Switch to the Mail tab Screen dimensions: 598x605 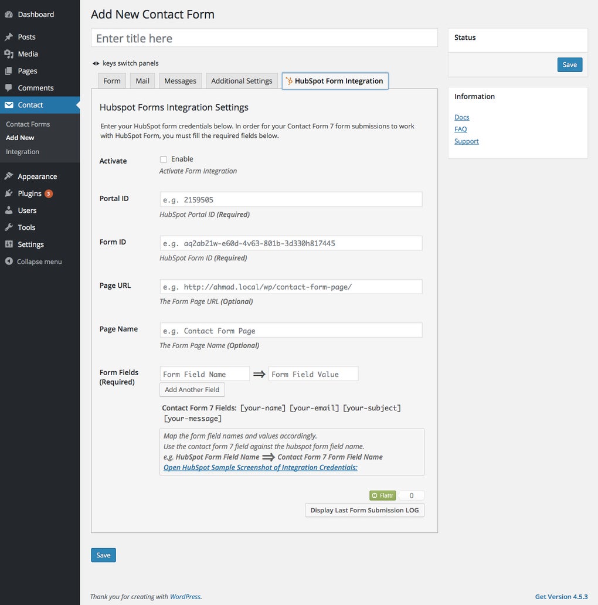click(x=142, y=80)
